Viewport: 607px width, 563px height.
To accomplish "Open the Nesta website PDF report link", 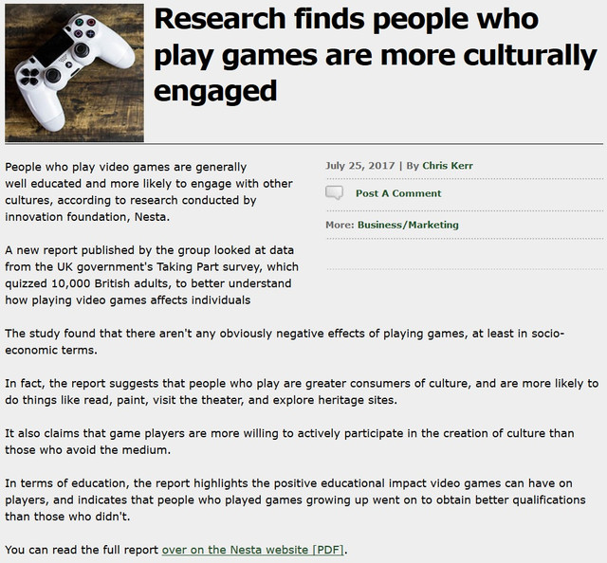I will (253, 550).
